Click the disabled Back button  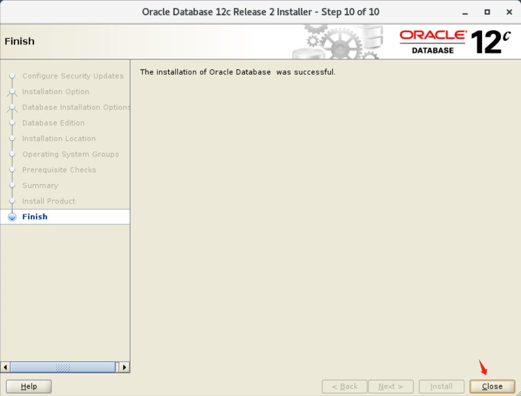pyautogui.click(x=344, y=387)
